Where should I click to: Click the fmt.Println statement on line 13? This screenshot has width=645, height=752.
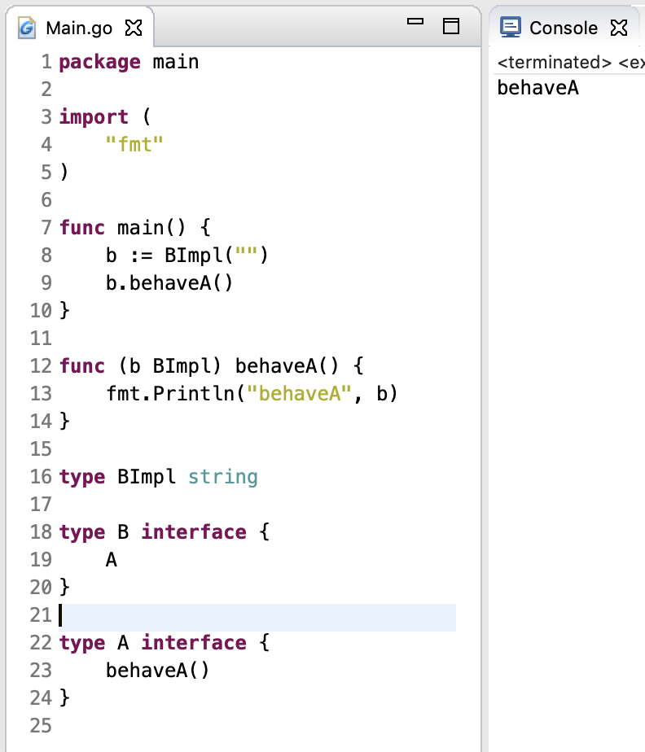pos(251,394)
